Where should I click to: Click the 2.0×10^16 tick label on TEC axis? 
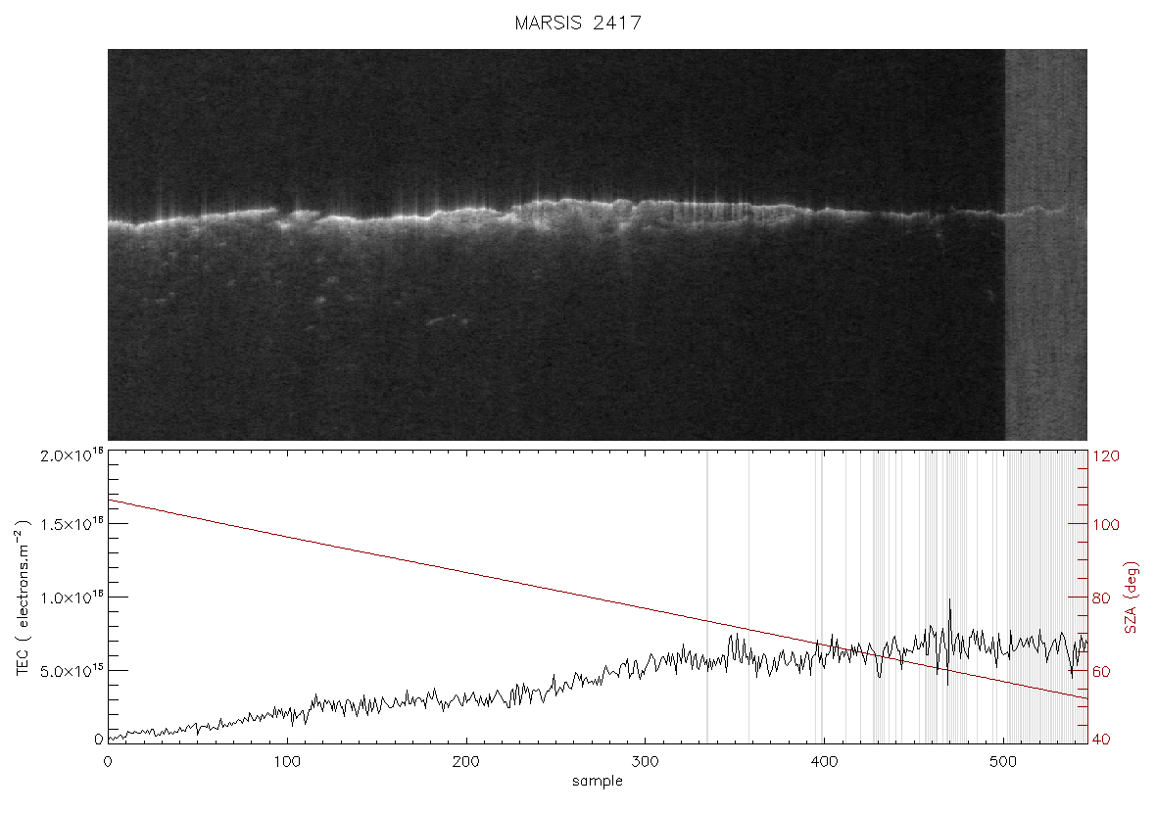(x=72, y=455)
